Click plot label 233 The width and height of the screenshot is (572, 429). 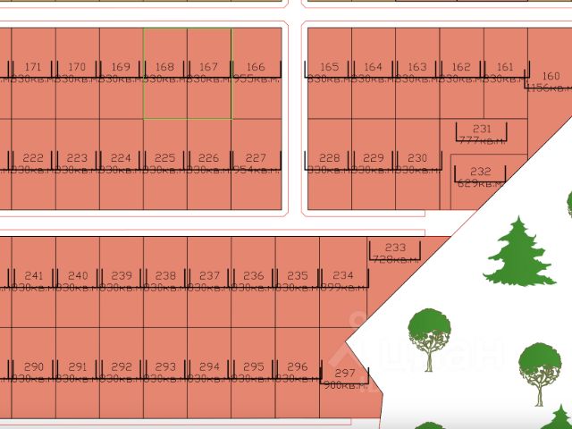pos(395,248)
